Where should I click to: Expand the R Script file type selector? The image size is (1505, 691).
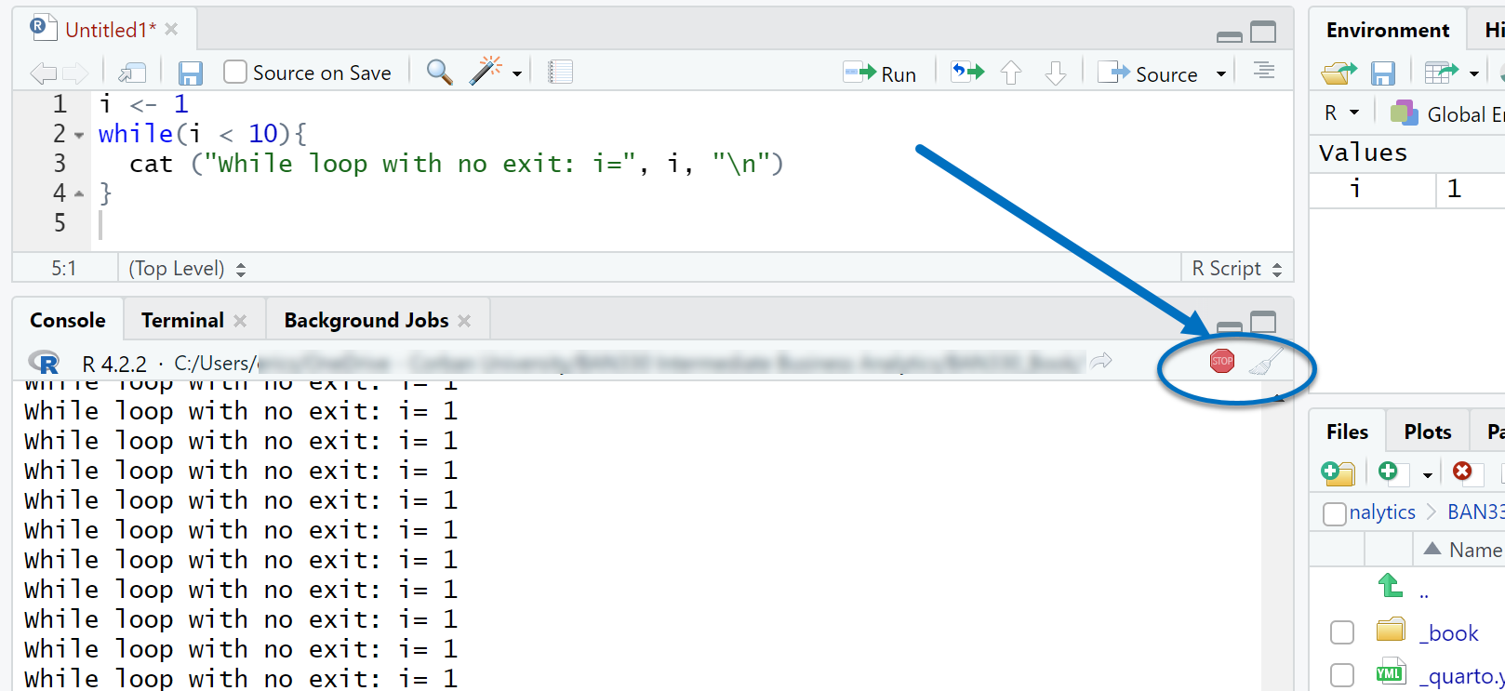[1237, 269]
